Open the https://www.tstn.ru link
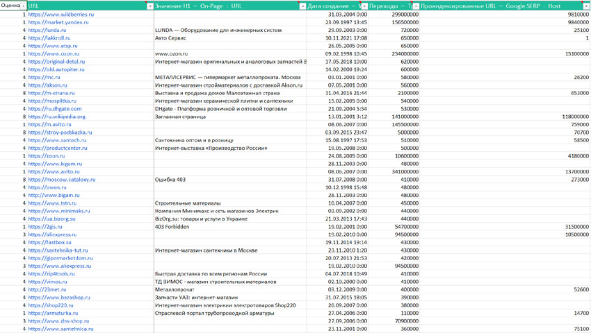 point(52,203)
